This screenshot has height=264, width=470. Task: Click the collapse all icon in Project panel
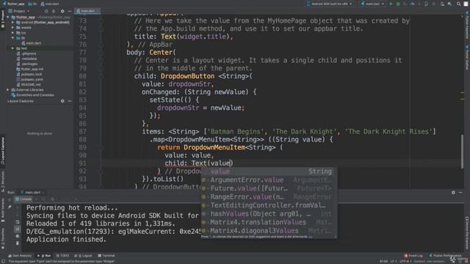point(54,11)
